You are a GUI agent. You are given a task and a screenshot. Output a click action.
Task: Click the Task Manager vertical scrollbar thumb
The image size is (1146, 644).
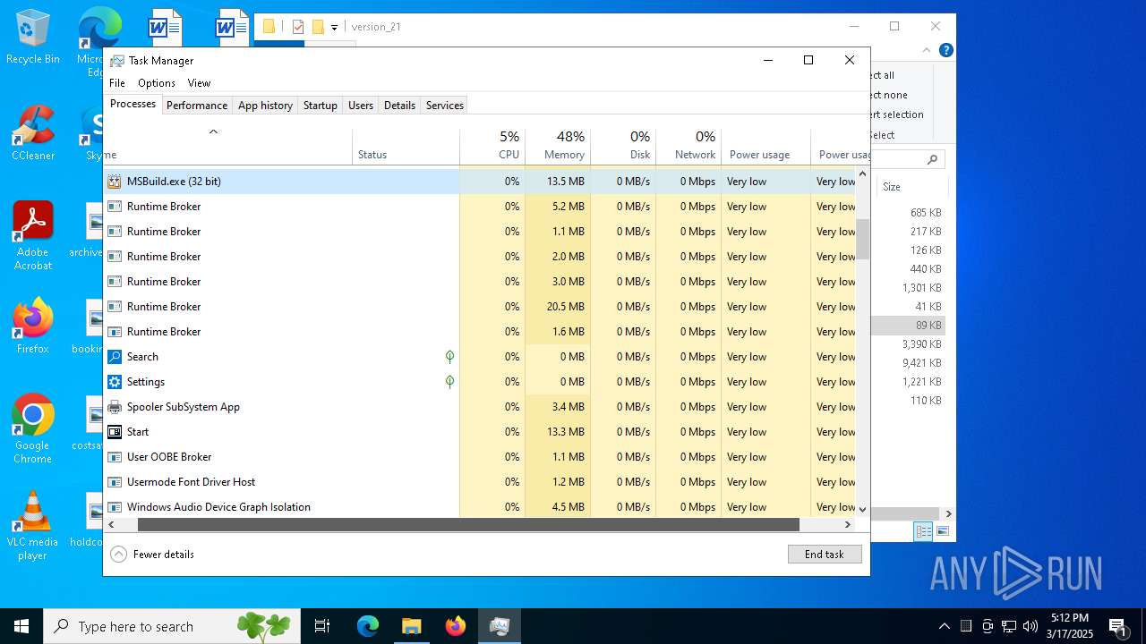coord(863,239)
